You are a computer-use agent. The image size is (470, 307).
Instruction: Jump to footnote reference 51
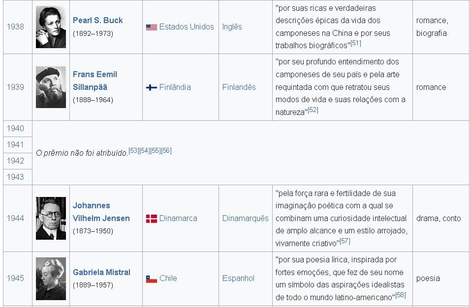pyautogui.click(x=356, y=43)
